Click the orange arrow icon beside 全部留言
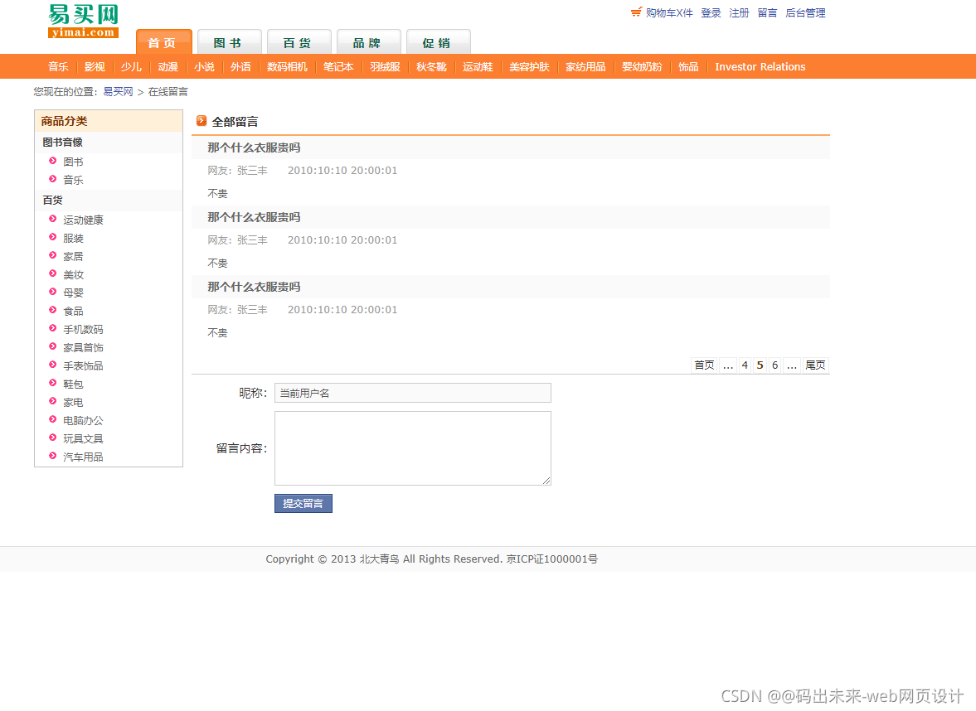The height and width of the screenshot is (711, 976). 201,121
